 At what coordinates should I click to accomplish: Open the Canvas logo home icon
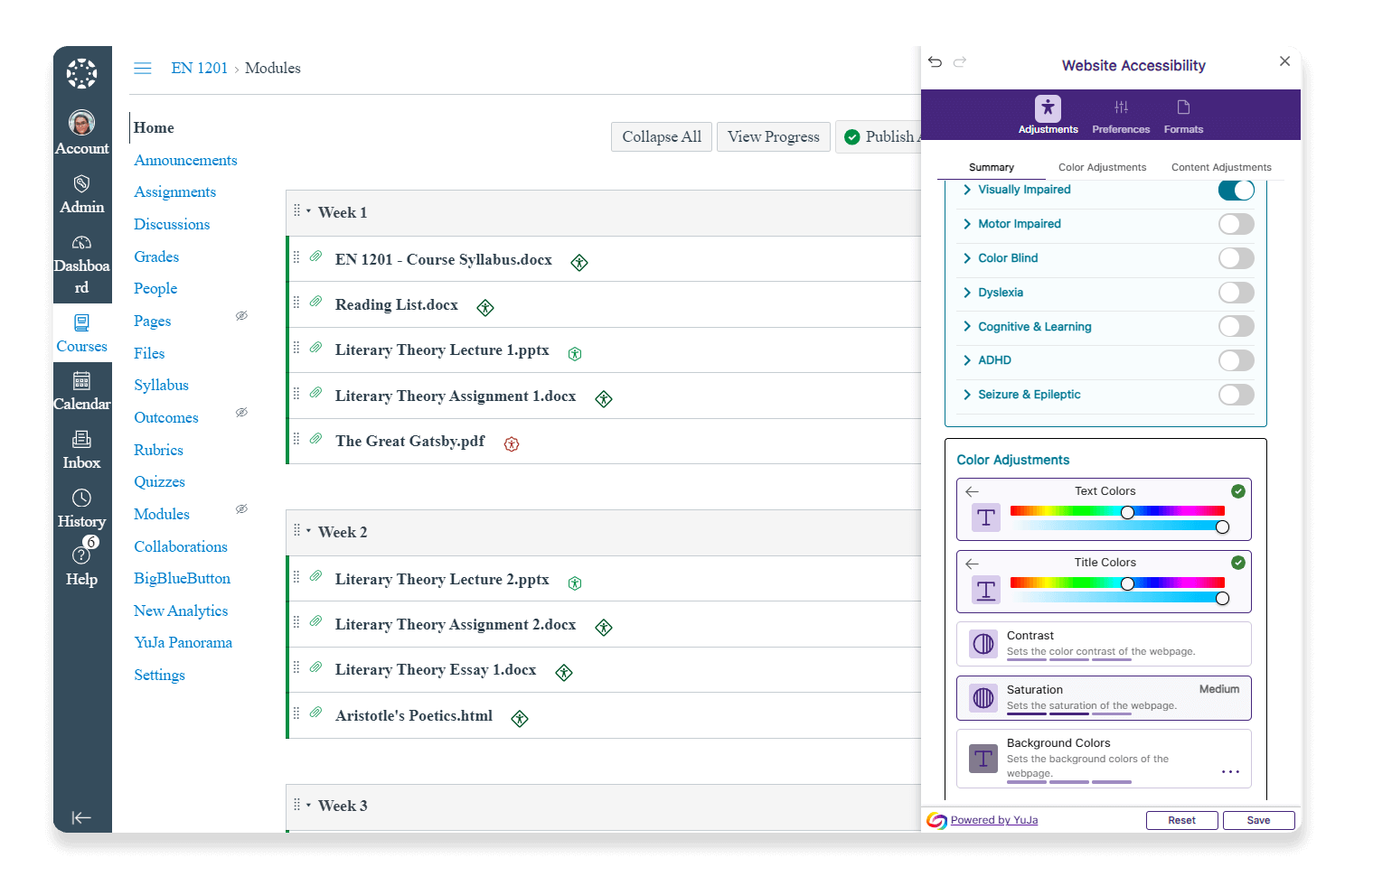pyautogui.click(x=81, y=74)
